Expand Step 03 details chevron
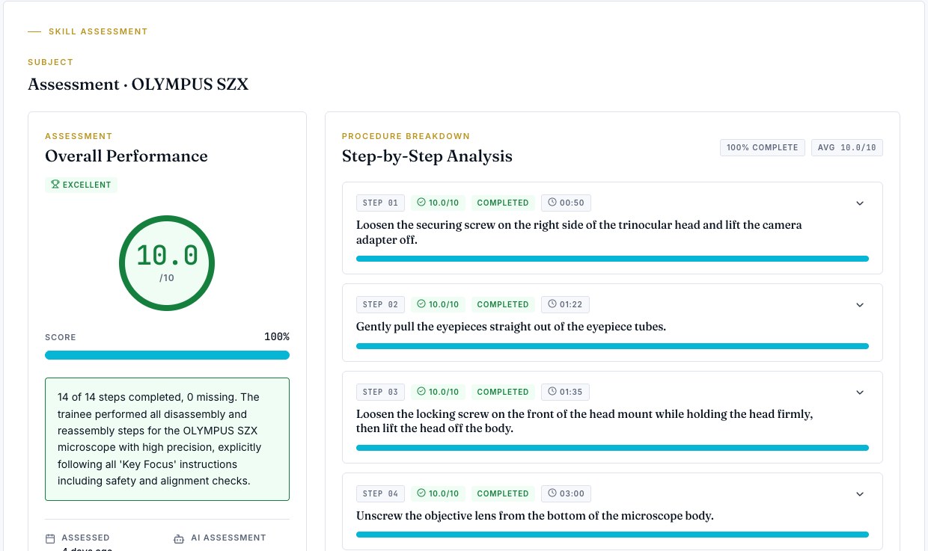This screenshot has height=551, width=928. (x=860, y=393)
